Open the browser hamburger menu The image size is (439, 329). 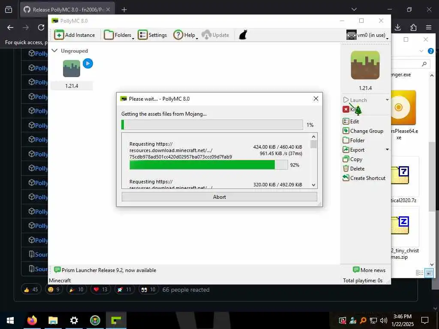(x=429, y=27)
